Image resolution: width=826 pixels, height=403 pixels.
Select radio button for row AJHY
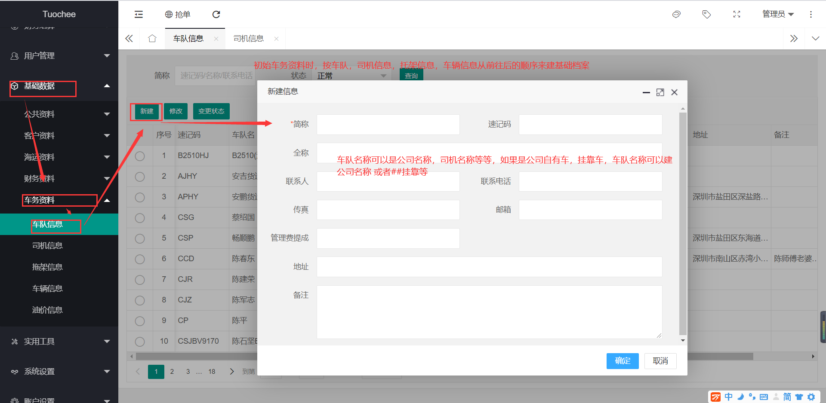tap(140, 177)
